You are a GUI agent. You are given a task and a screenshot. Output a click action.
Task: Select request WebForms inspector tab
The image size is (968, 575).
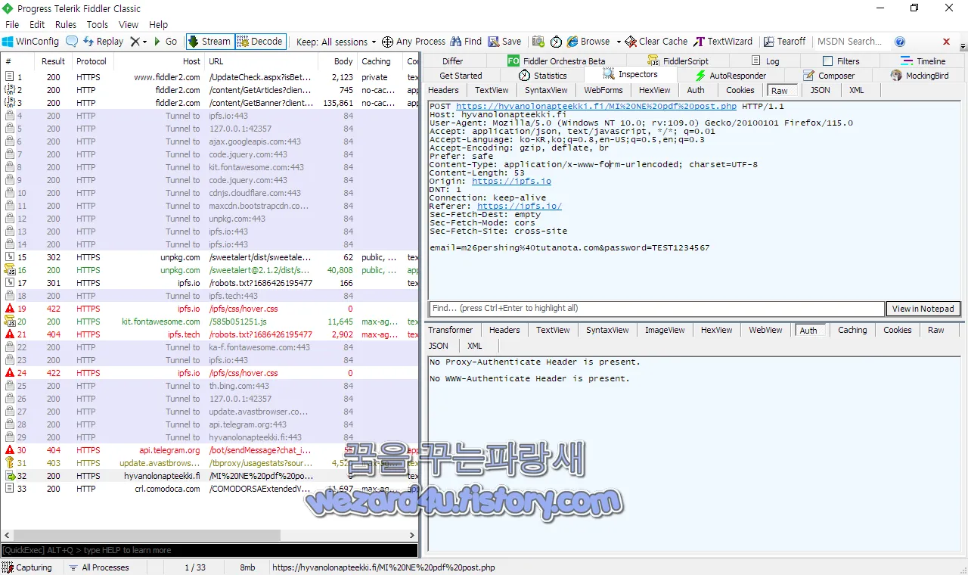click(x=603, y=90)
